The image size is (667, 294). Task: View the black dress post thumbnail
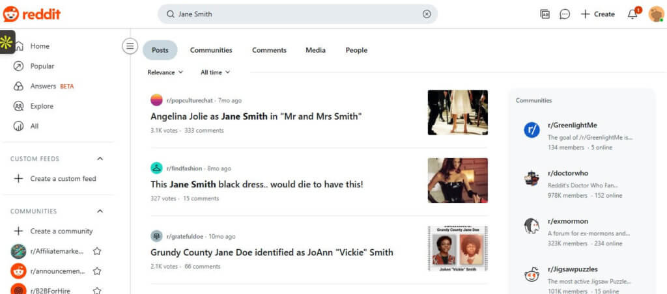tap(458, 180)
